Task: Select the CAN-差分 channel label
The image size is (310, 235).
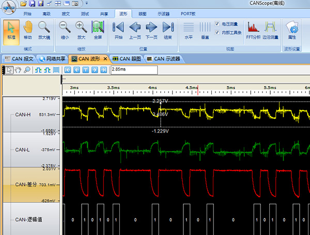Action: click(27, 184)
